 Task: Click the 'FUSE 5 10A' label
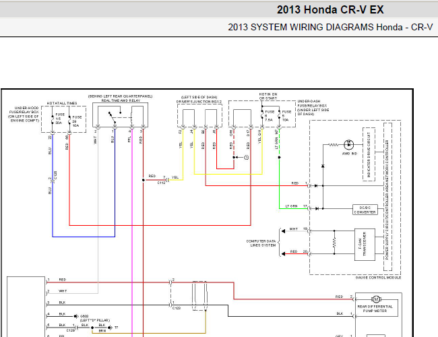tap(286, 116)
